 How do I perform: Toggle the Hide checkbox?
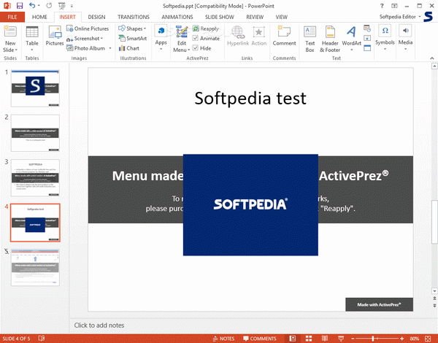tap(196, 48)
